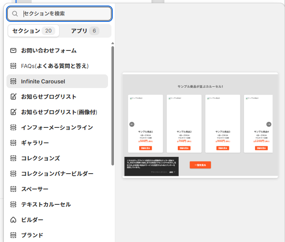Click the orange button under 700円
The height and width of the screenshot is (242, 285).
pyautogui.click(x=184, y=148)
